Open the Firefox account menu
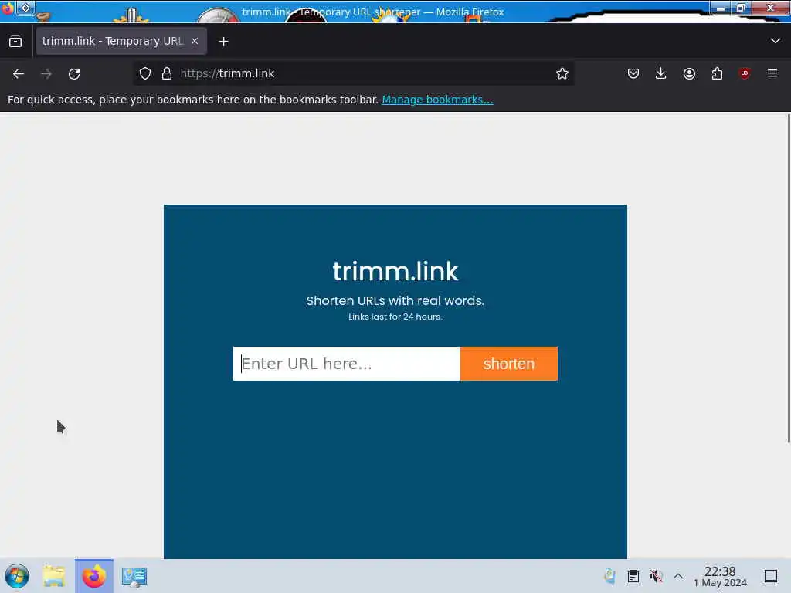The width and height of the screenshot is (791, 593). tap(689, 73)
